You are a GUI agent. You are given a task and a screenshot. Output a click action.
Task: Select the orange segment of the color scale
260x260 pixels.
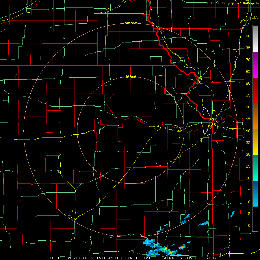click(x=255, y=122)
